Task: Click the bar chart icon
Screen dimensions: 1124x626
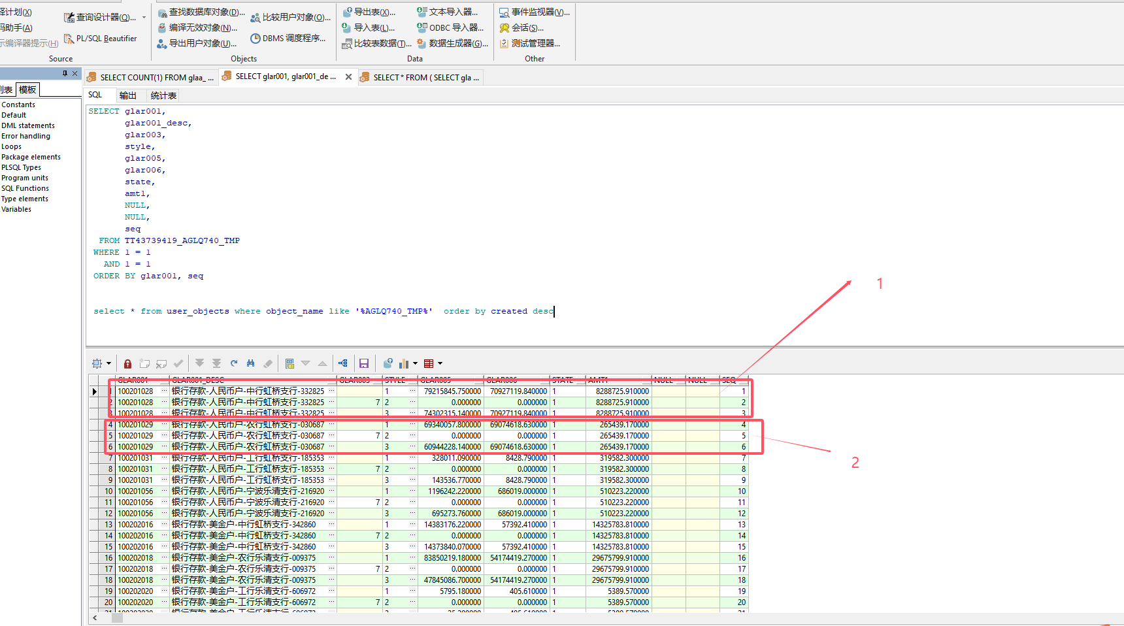Action: 404,363
